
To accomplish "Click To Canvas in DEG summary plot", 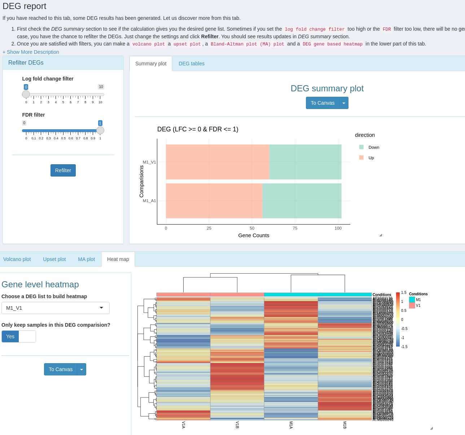I will pyautogui.click(x=323, y=103).
